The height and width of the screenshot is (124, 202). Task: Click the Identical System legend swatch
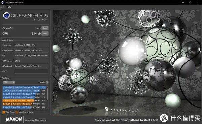click(x=17, y=112)
